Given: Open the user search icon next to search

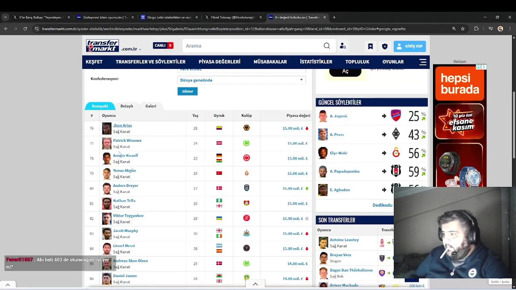Looking at the screenshot, I should pos(343,46).
